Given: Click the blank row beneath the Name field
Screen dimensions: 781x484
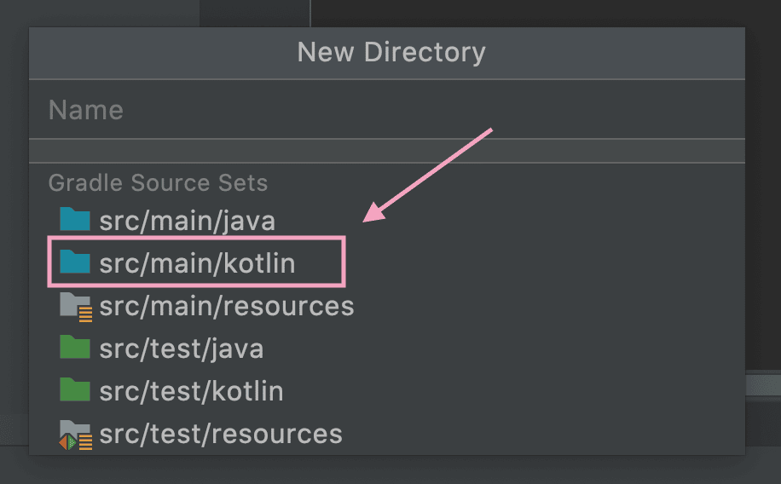Looking at the screenshot, I should pyautogui.click(x=387, y=151).
